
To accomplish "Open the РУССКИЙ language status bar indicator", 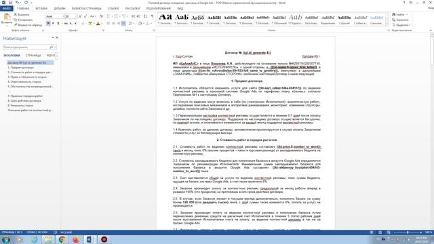I will click(x=66, y=232).
